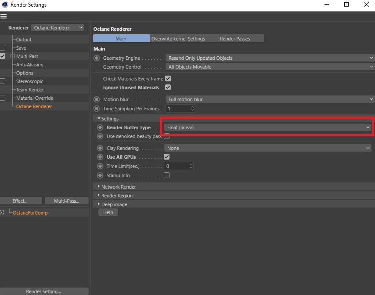Select Anti-Aliasing in settings tree

click(x=30, y=65)
